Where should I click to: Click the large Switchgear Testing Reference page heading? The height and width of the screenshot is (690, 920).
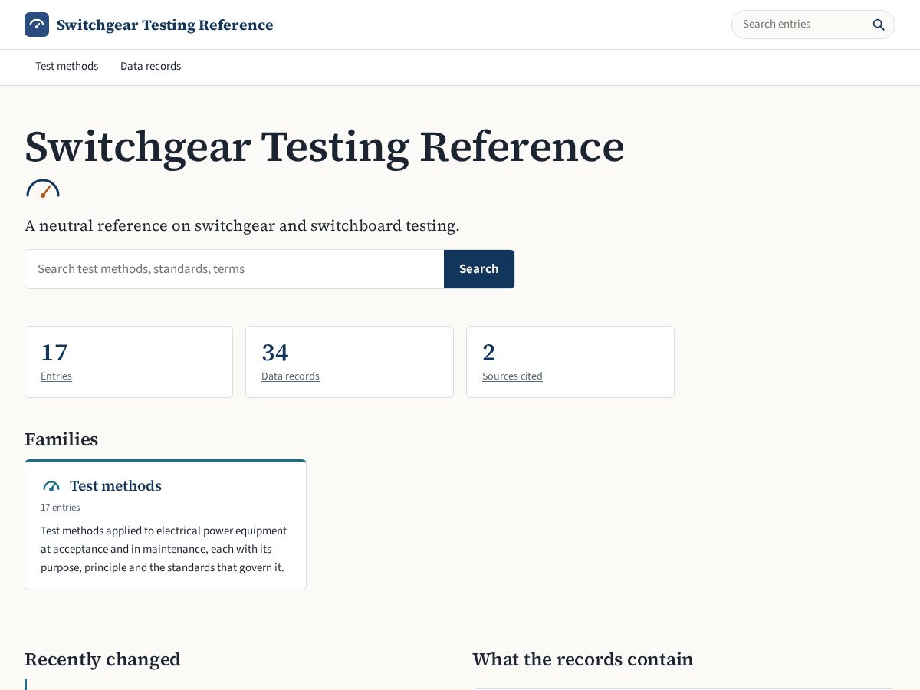pos(324,146)
